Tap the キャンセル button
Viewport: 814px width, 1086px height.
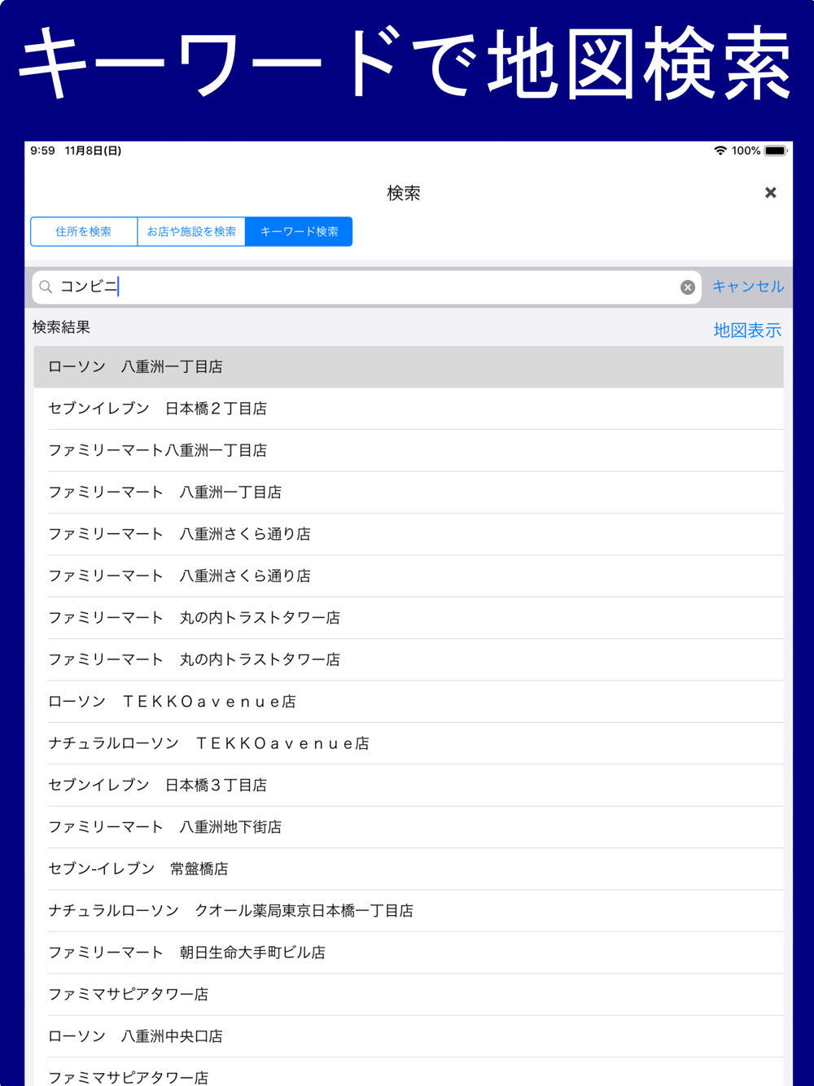748,287
